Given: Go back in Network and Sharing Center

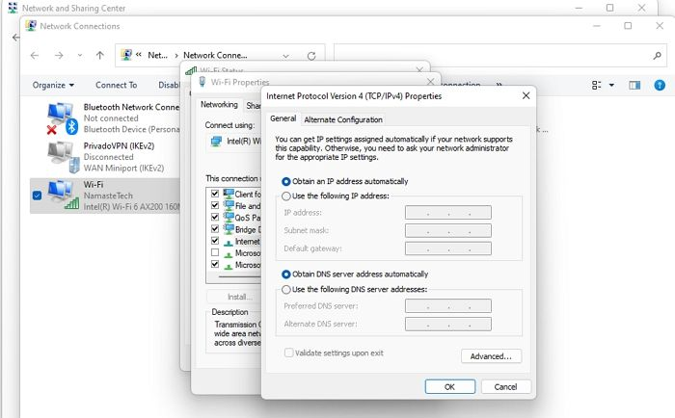Looking at the screenshot, I should [x=16, y=38].
